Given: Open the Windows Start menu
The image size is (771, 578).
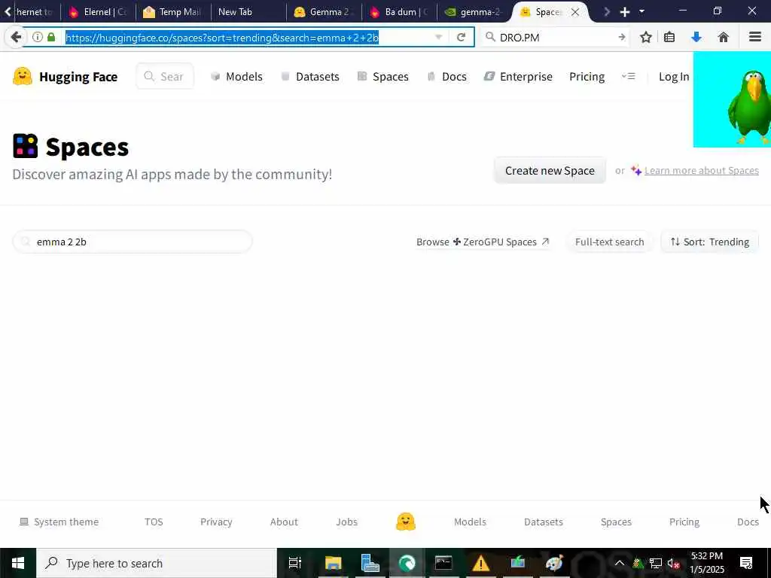Looking at the screenshot, I should pyautogui.click(x=18, y=563).
